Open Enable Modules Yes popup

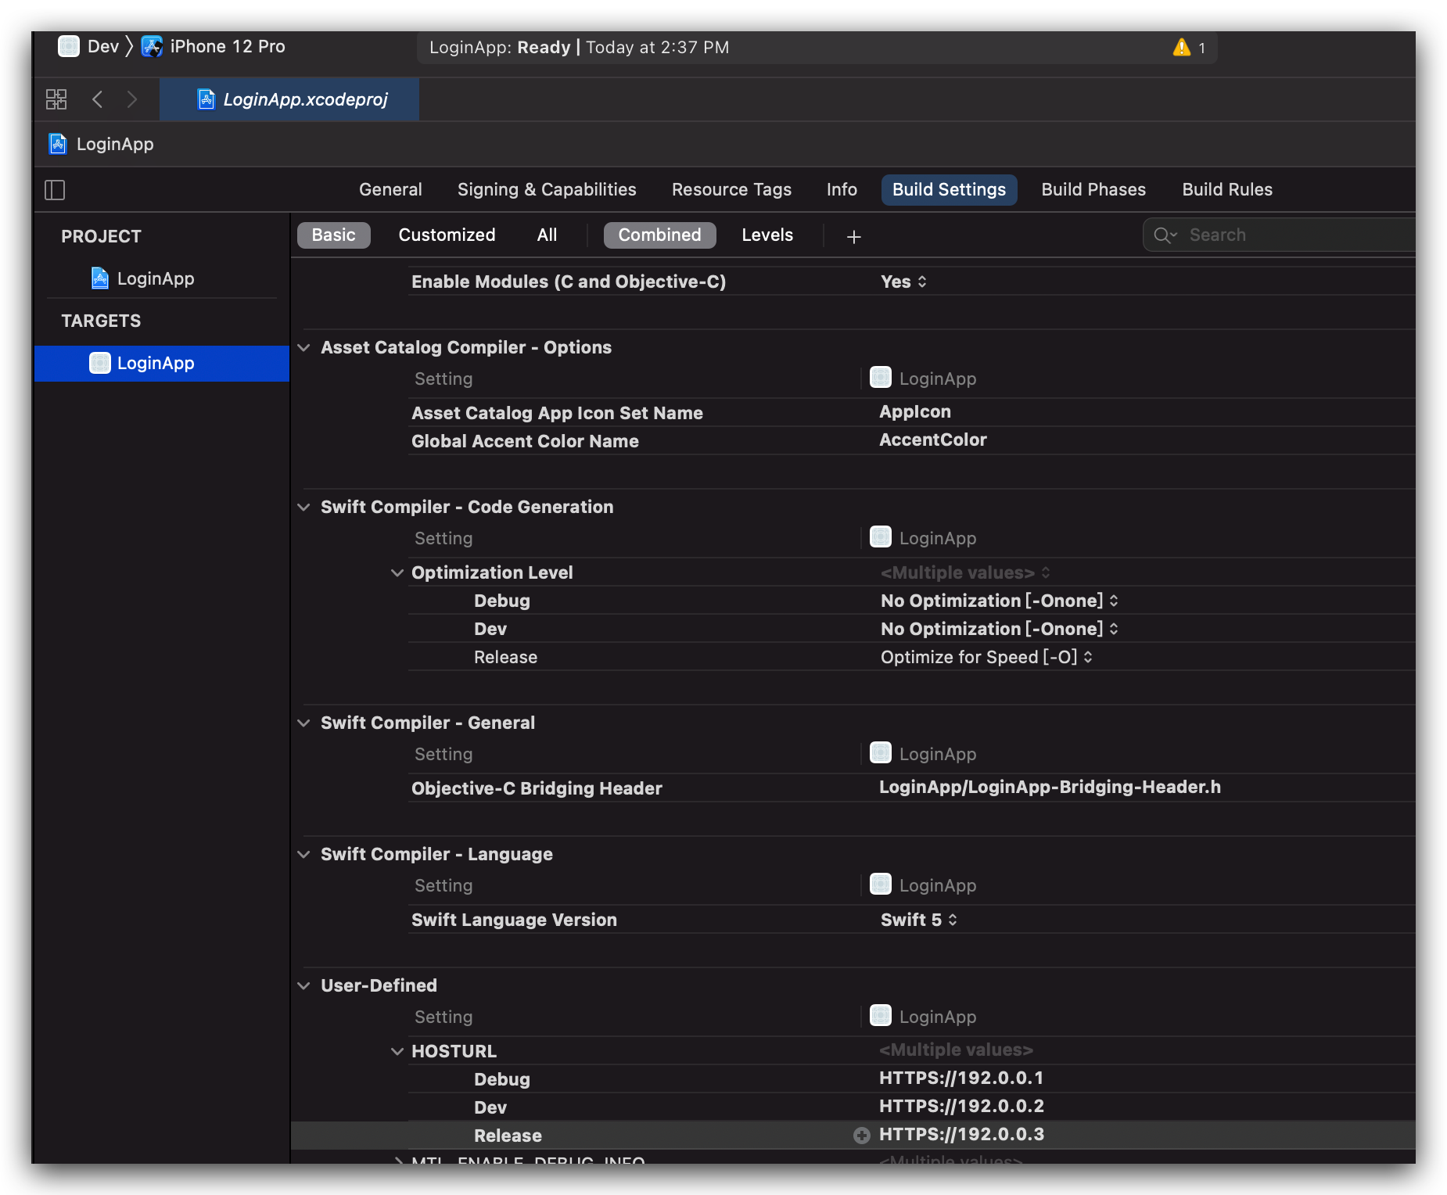(x=903, y=282)
